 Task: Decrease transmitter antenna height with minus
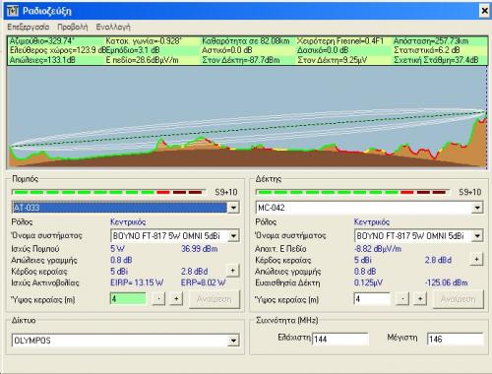[x=158, y=299]
